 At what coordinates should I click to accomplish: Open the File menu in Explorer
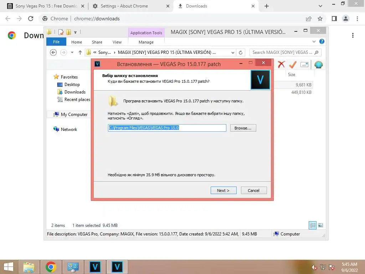(56, 42)
